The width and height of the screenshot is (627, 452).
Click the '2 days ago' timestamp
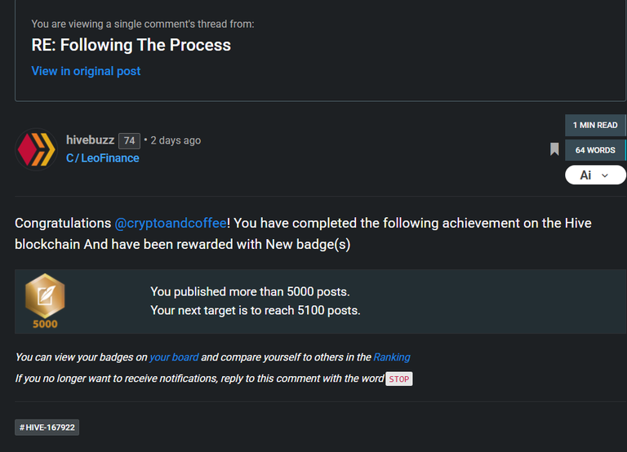point(176,140)
